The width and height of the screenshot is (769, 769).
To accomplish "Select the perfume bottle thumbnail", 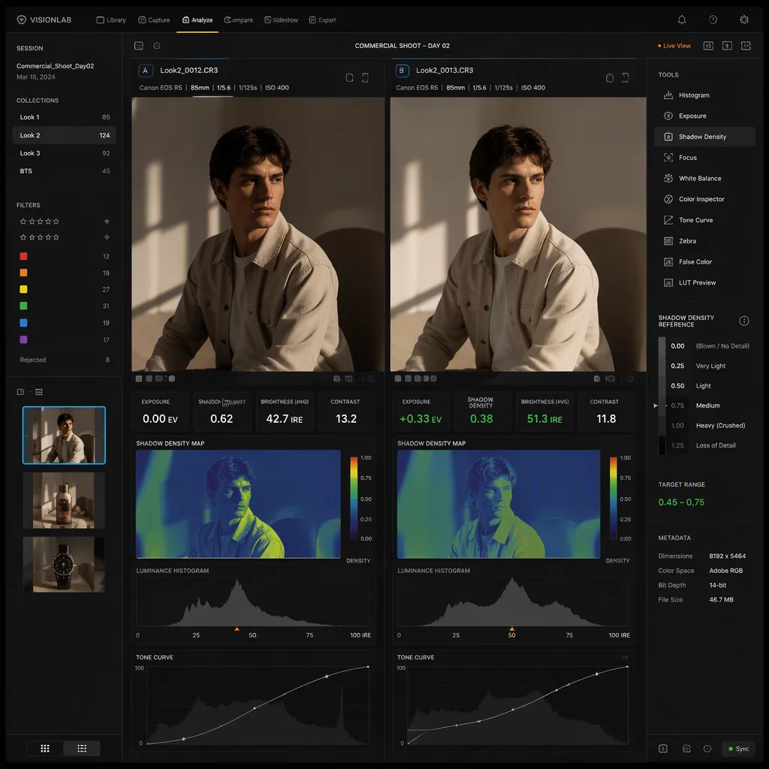I will coord(65,500).
